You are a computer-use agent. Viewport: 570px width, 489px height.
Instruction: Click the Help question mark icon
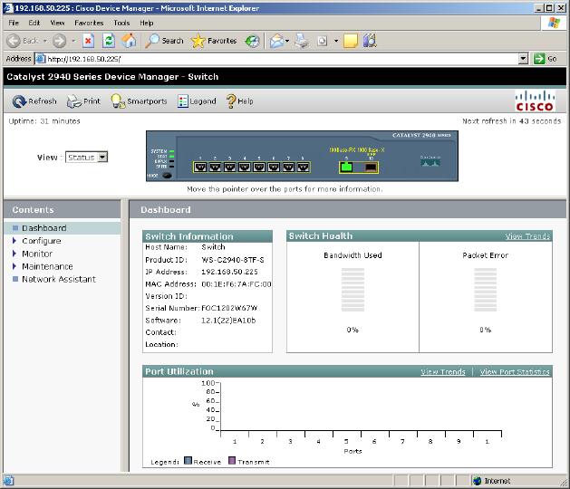(x=231, y=101)
